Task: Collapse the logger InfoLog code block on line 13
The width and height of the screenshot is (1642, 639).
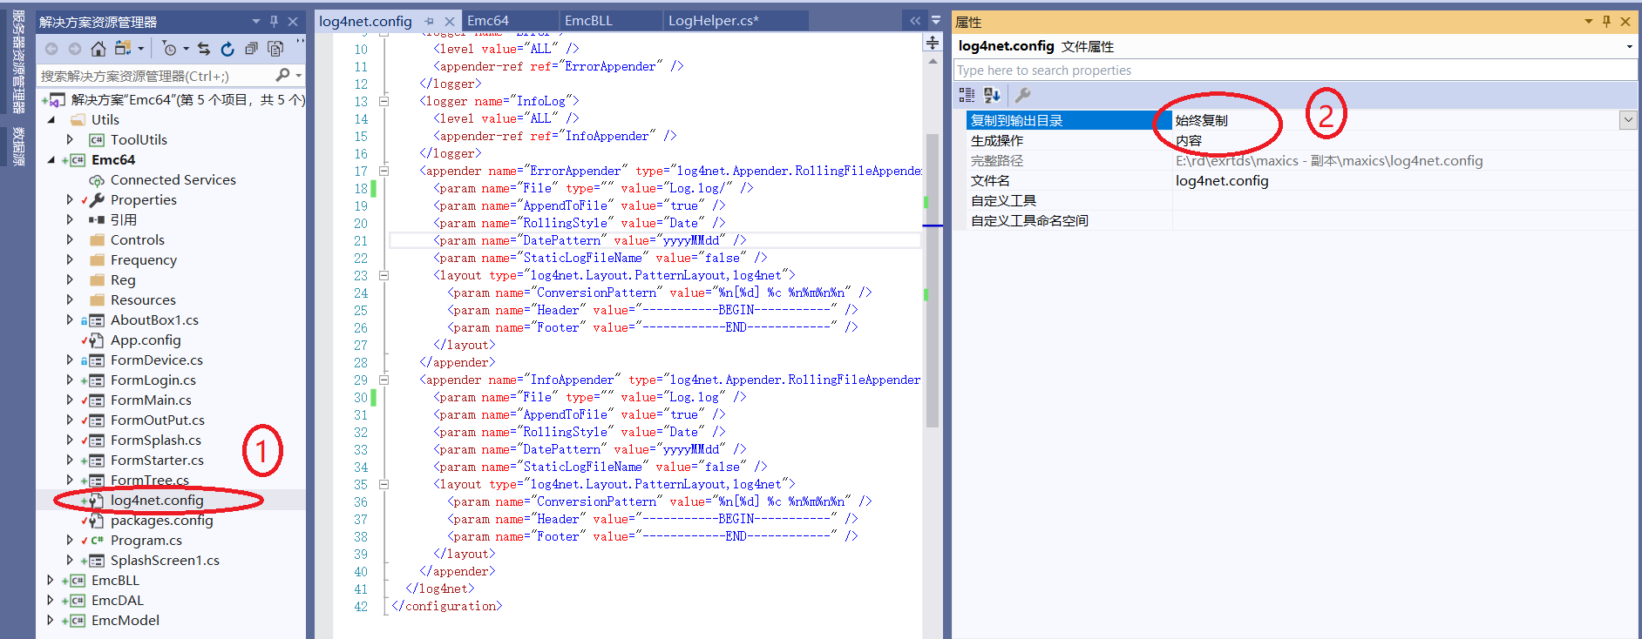Action: click(x=383, y=101)
